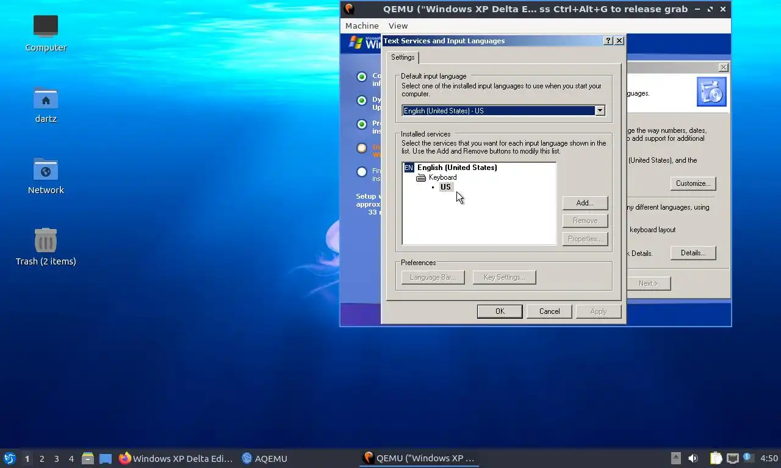781x468 pixels.
Task: Select the US keyboard layout entry
Action: [445, 187]
